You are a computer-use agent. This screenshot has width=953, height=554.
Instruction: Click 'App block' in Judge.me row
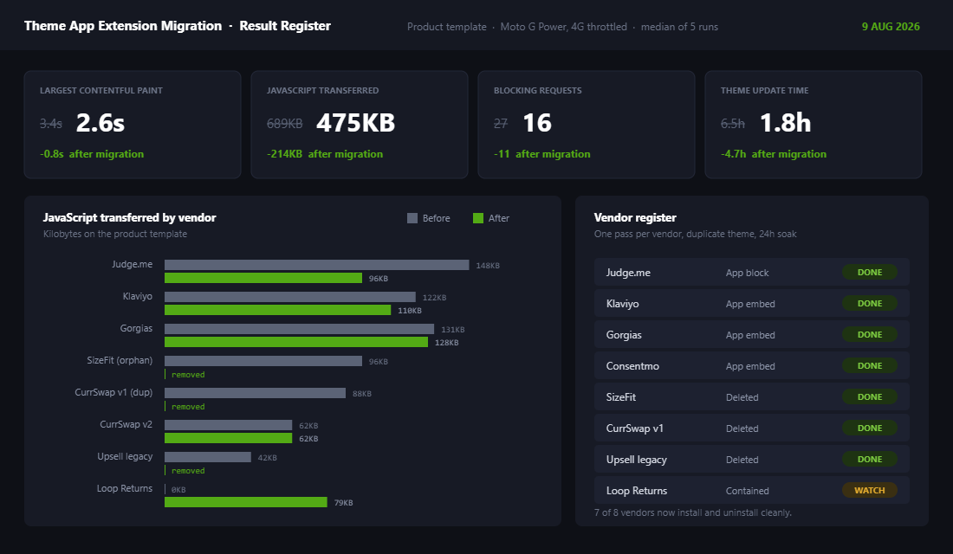(x=747, y=273)
